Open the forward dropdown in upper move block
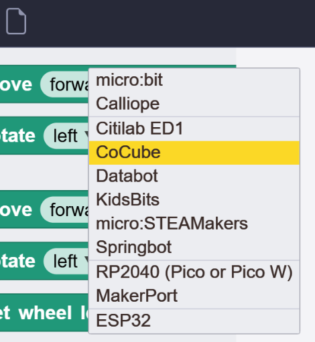315x342 pixels. 65,84
